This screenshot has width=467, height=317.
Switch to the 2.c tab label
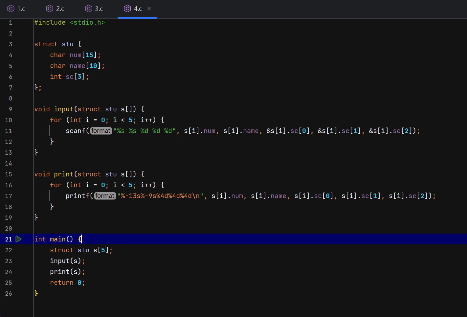(x=60, y=9)
